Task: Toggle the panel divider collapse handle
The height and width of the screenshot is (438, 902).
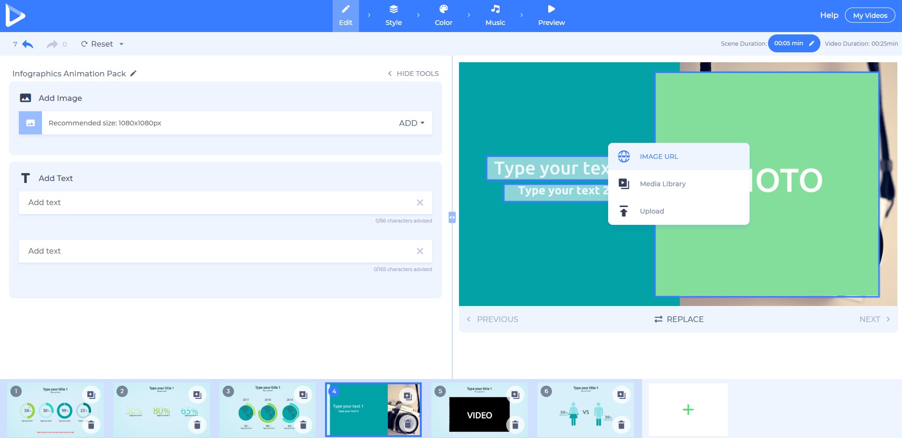Action: (x=452, y=217)
